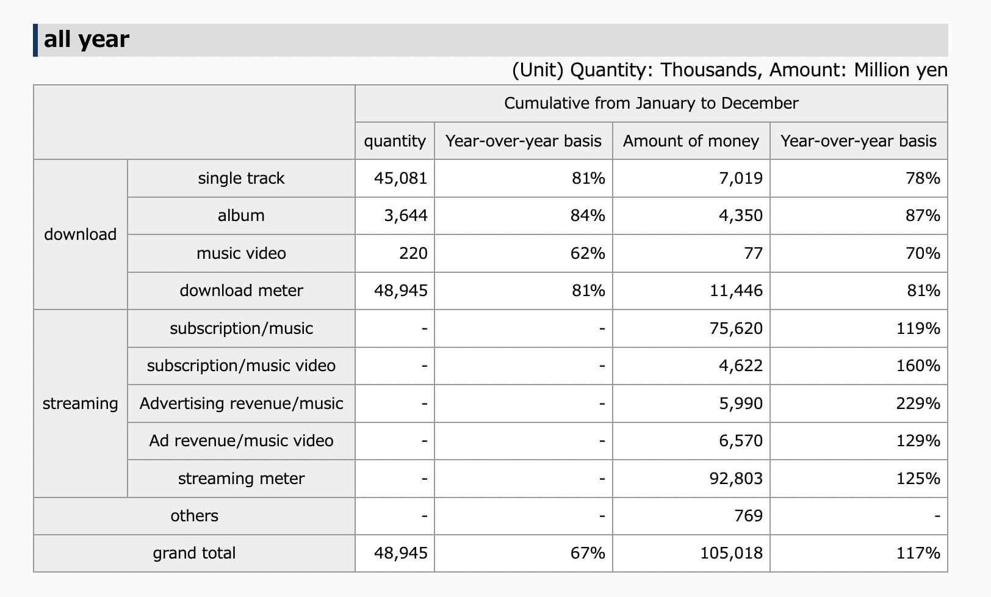The width and height of the screenshot is (991, 597).
Task: Click the "others" row label
Action: click(194, 516)
